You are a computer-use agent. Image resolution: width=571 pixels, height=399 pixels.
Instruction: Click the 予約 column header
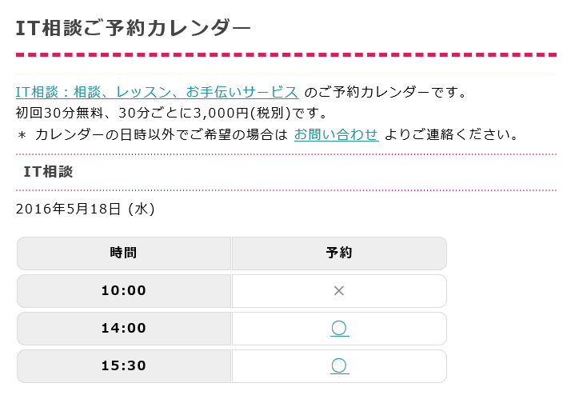click(339, 253)
